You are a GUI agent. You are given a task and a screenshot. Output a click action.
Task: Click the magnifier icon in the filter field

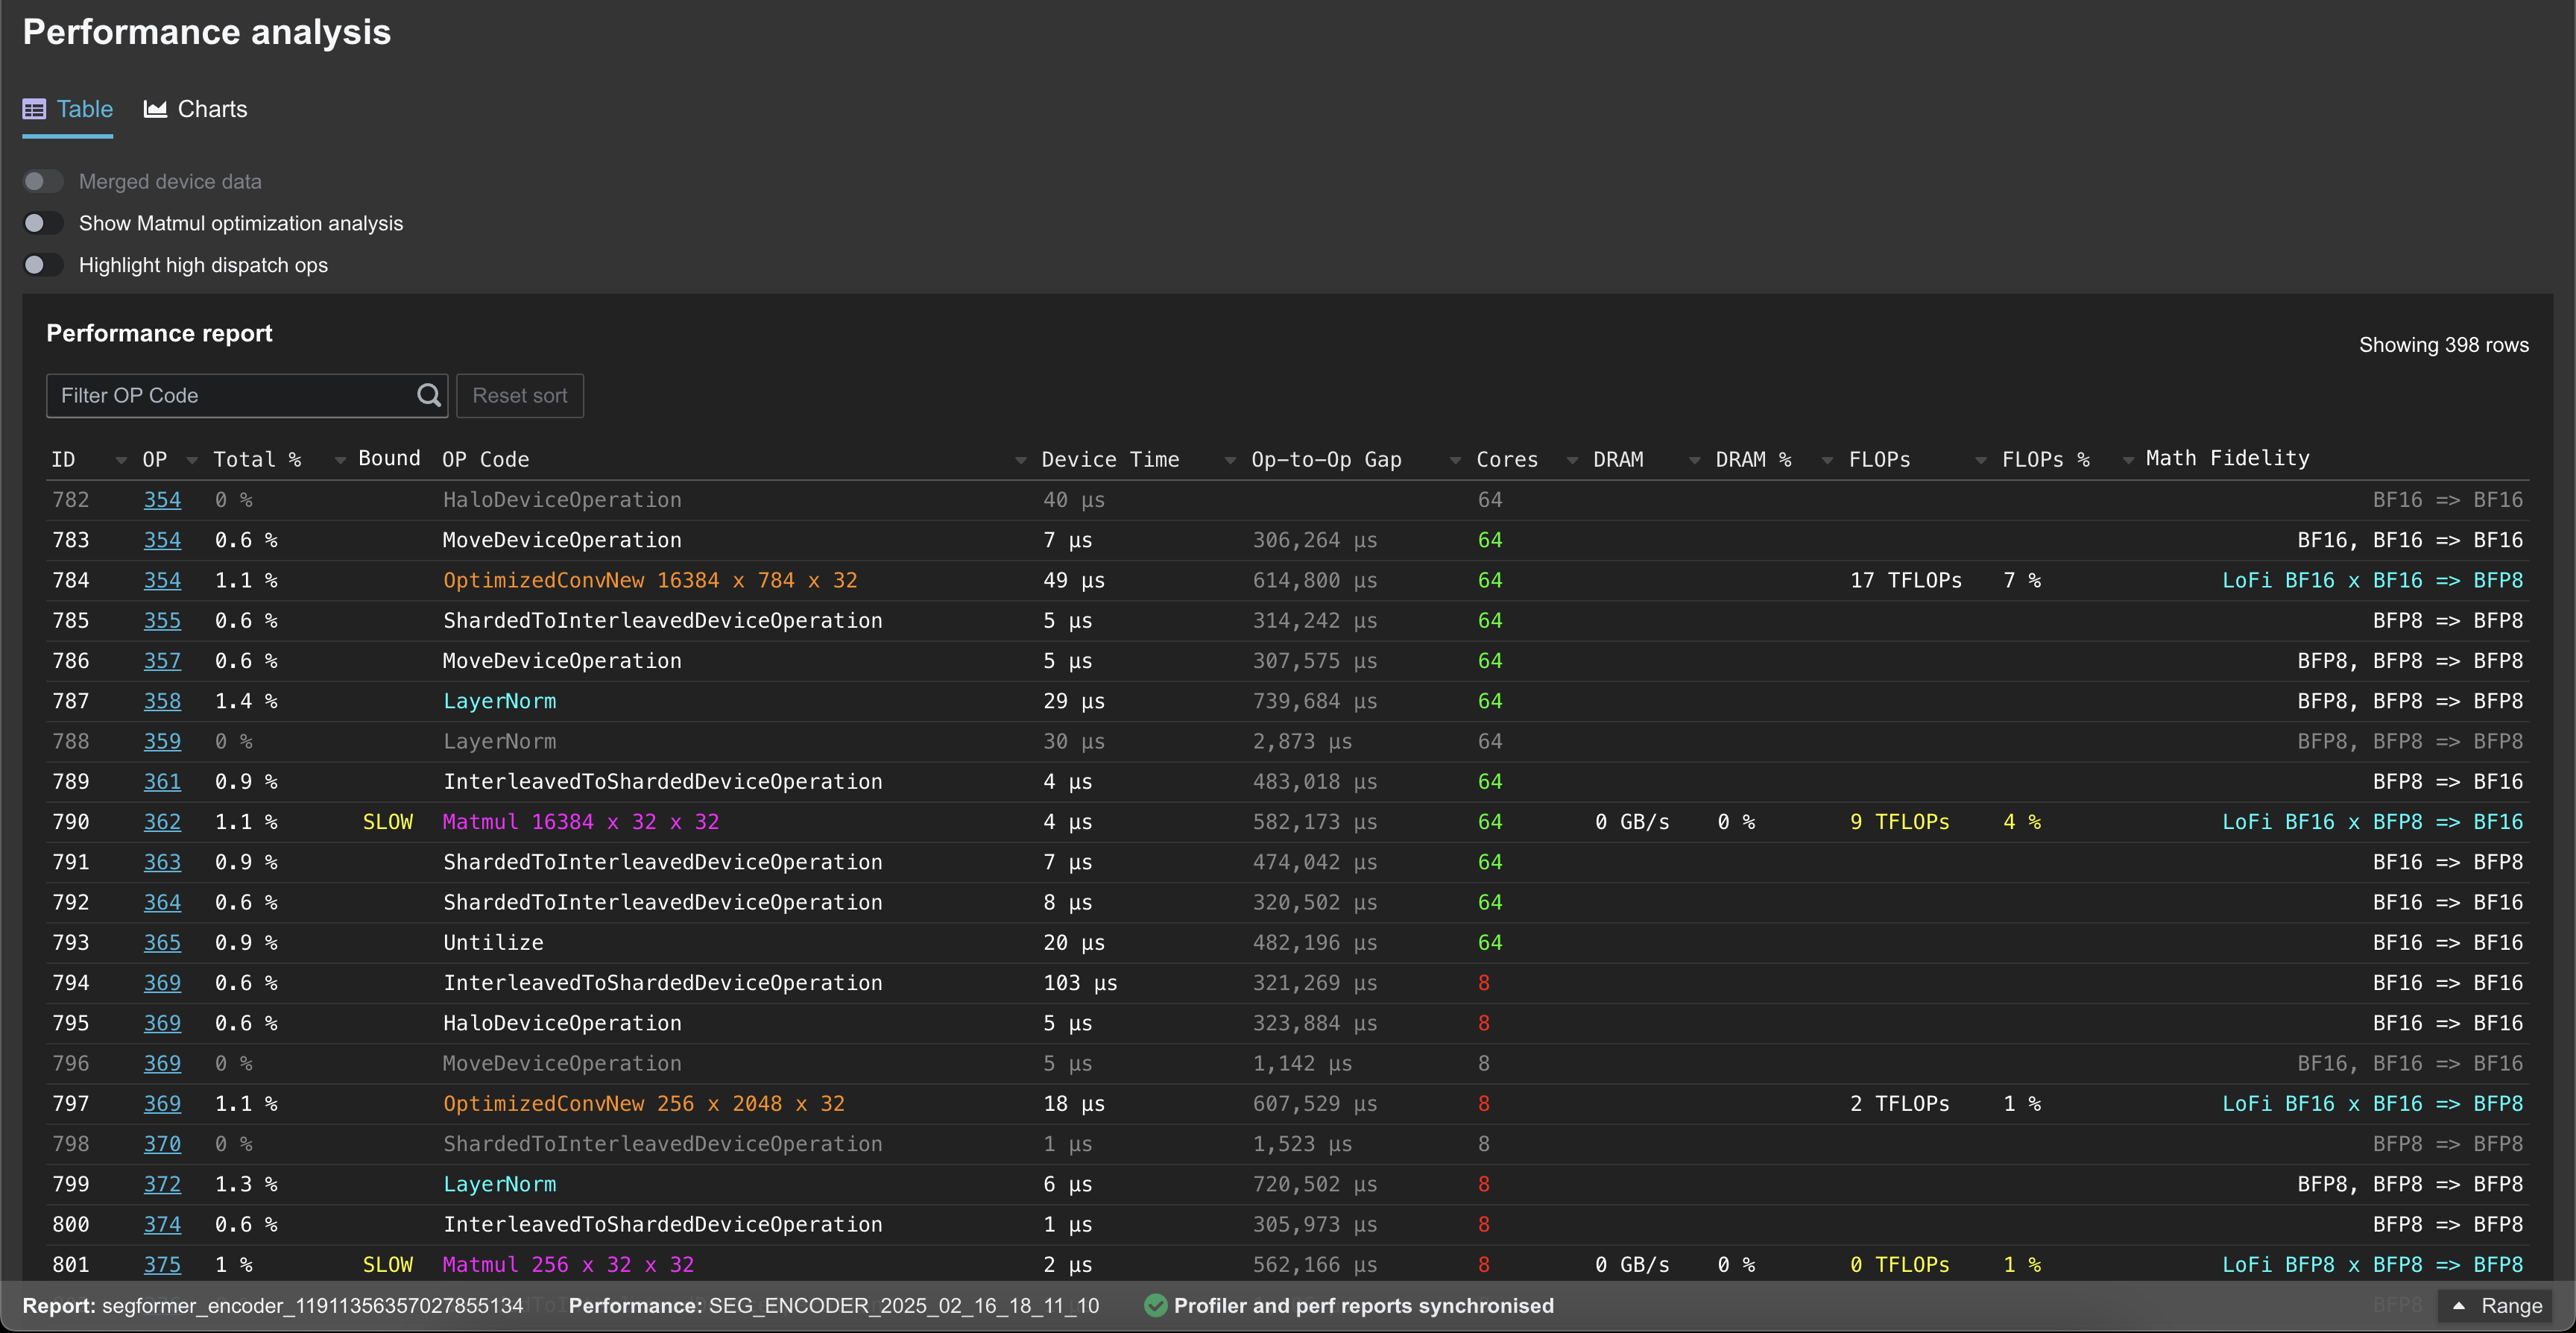[x=428, y=396]
